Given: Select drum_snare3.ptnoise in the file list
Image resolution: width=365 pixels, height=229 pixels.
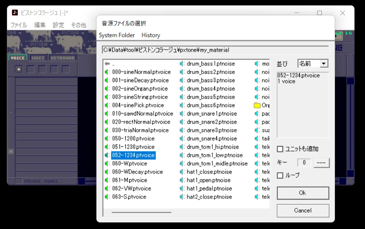Looking at the screenshot, I should click(212, 130).
